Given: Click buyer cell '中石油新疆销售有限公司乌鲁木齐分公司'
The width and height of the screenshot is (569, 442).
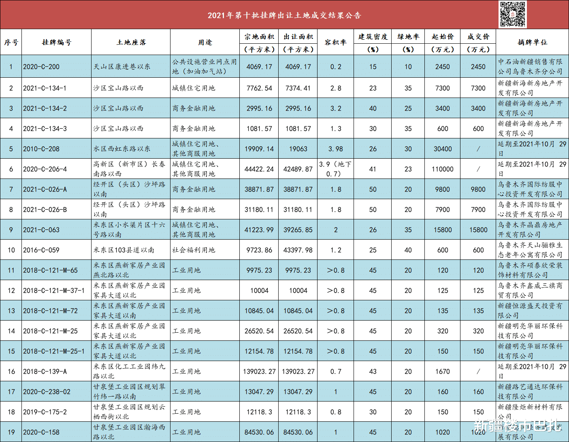Looking at the screenshot, I should click(x=532, y=67).
